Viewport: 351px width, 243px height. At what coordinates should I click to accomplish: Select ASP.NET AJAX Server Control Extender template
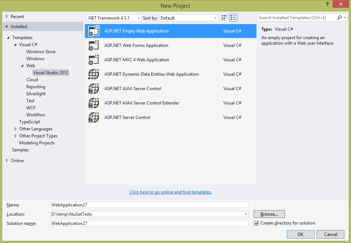pyautogui.click(x=171, y=103)
